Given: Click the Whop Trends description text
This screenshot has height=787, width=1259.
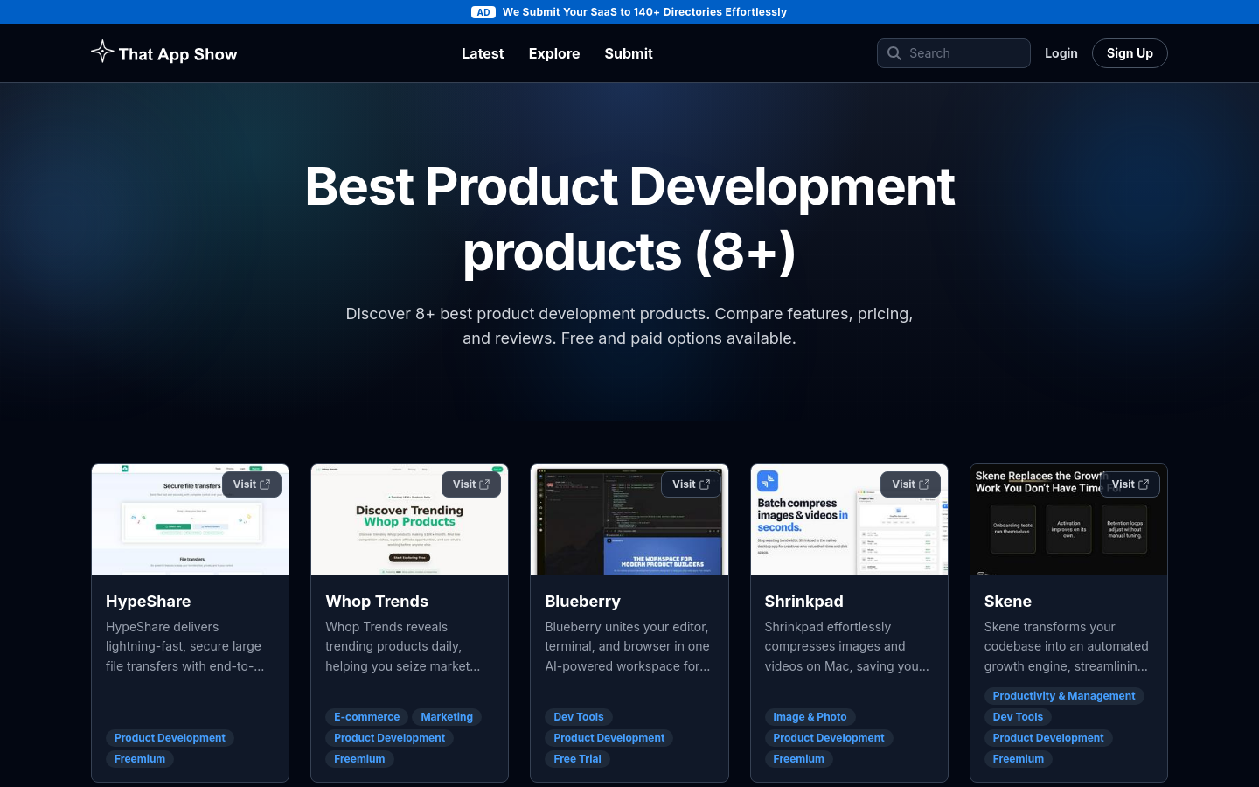Looking at the screenshot, I should point(403,646).
